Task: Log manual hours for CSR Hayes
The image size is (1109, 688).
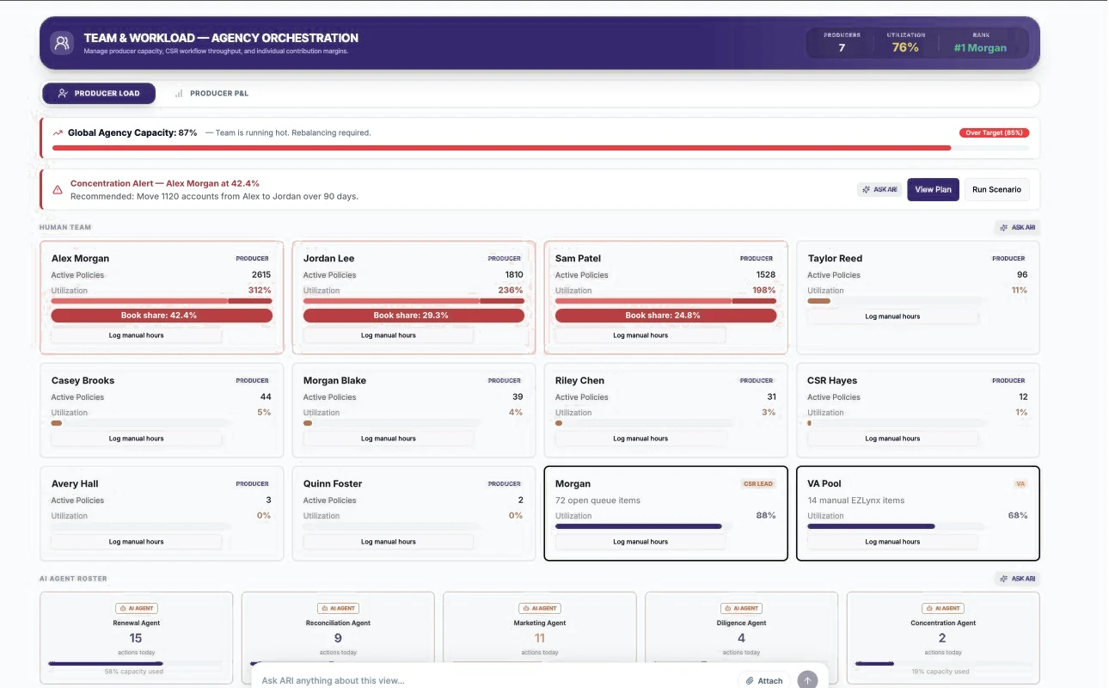Action: pyautogui.click(x=892, y=439)
